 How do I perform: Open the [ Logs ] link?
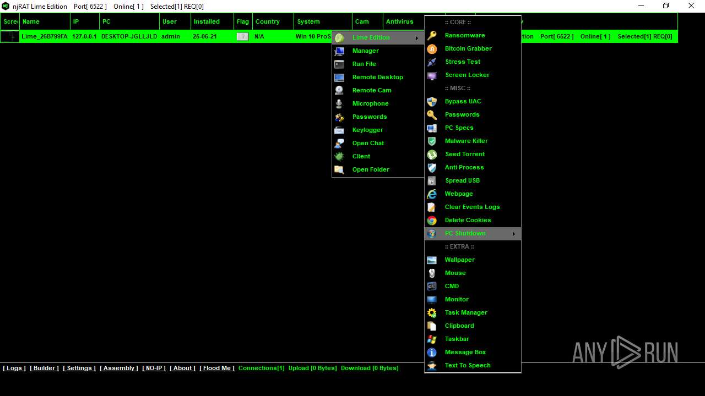click(14, 368)
